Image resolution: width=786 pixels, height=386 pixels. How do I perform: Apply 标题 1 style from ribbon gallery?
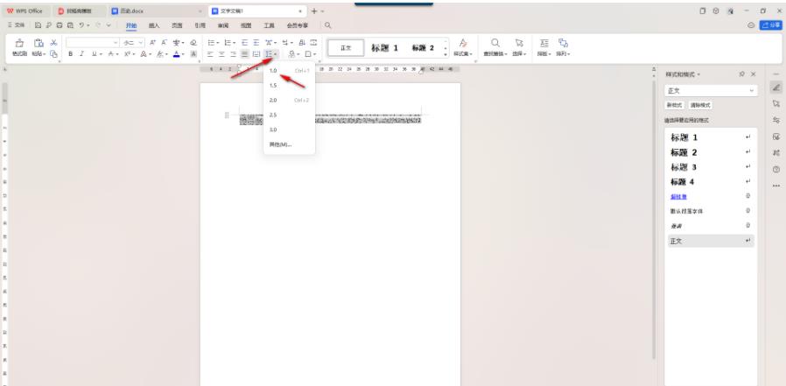(384, 48)
